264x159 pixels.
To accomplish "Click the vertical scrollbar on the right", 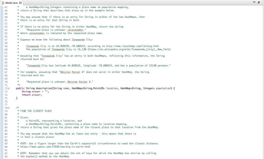I will pos(263,77).
